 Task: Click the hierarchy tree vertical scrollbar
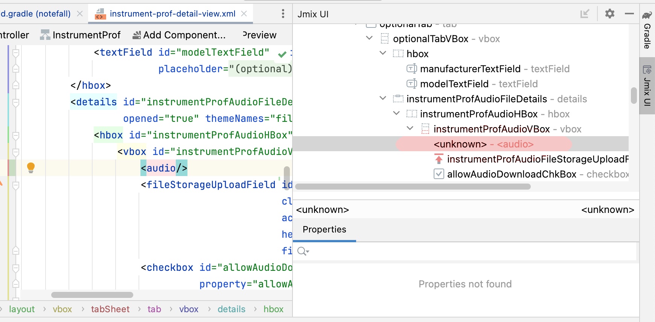[634, 95]
